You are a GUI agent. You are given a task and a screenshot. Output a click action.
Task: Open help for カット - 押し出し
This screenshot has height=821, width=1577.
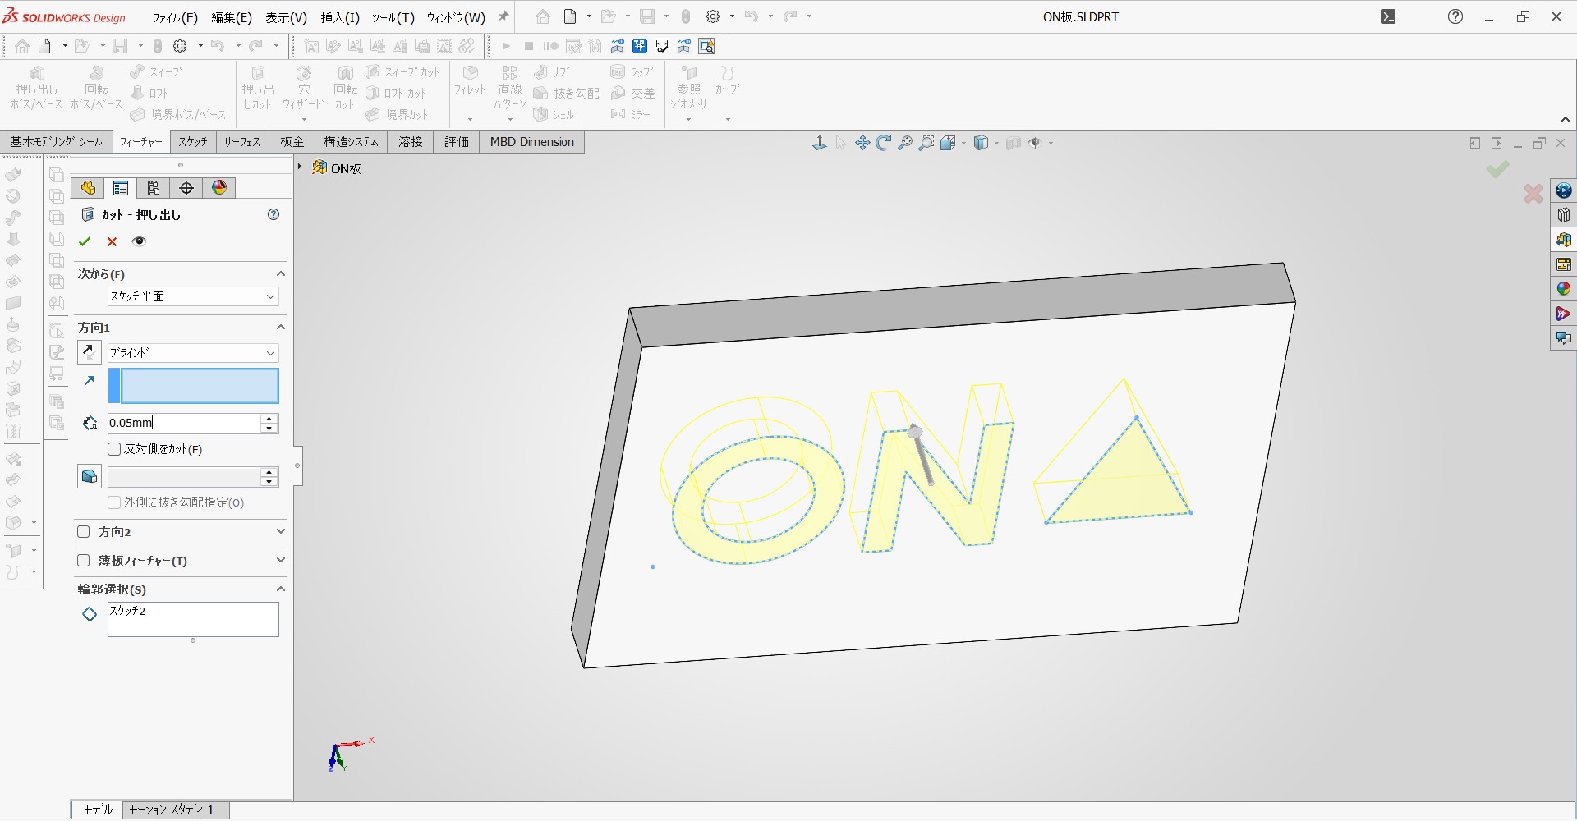[274, 214]
